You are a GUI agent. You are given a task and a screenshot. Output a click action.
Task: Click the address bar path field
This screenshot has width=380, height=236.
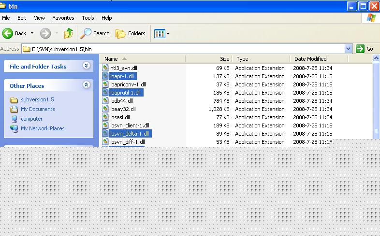coord(183,49)
